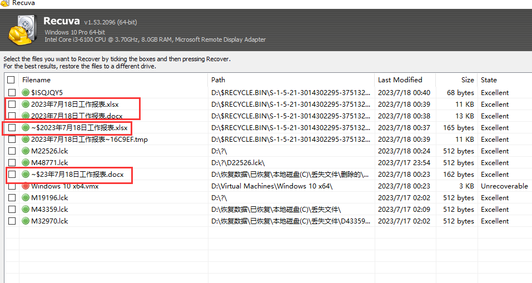Click the 162 bytes size cell
The image size is (532, 283).
(459, 175)
